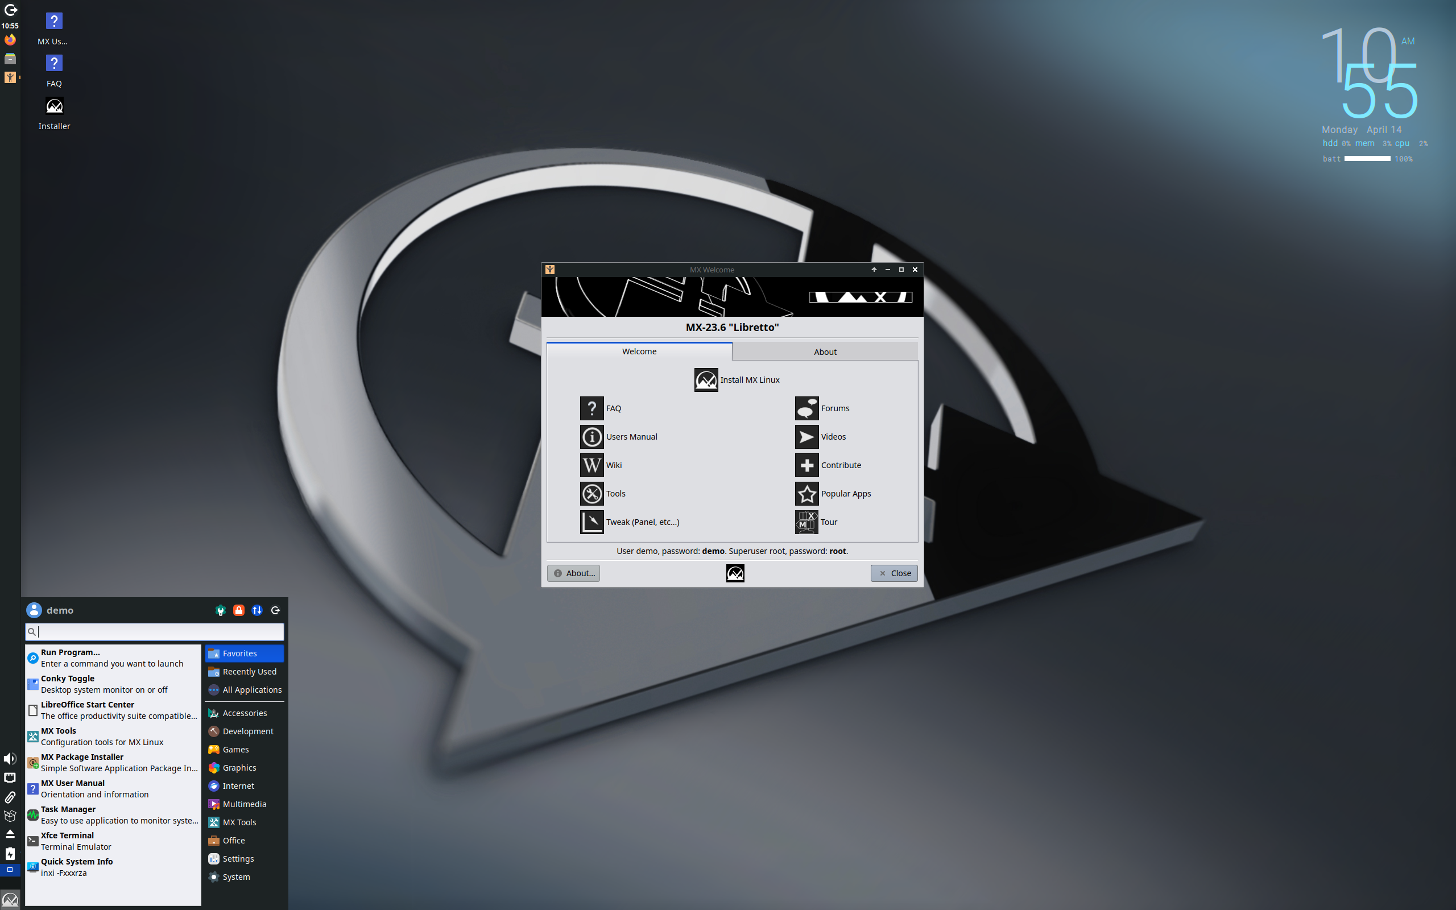Open Firefox from the left panel
This screenshot has width=1456, height=910.
click(x=10, y=39)
